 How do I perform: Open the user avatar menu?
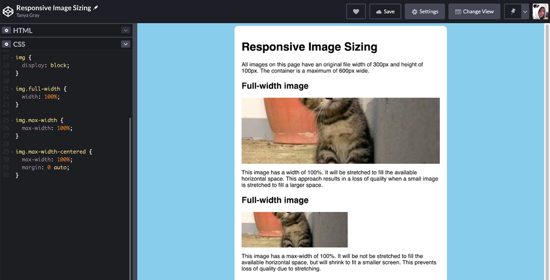tap(540, 12)
